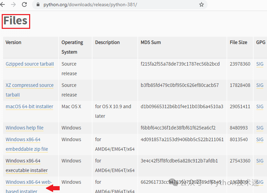Click Windows OS cell in executable installer row
267x193 pixels.
[x=71, y=161]
